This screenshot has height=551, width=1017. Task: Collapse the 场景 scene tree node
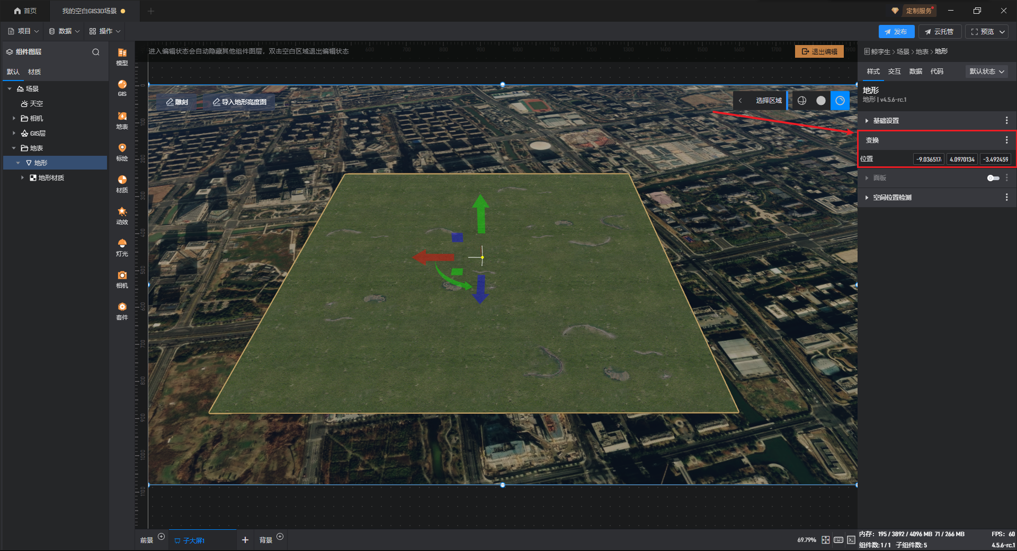(x=10, y=89)
